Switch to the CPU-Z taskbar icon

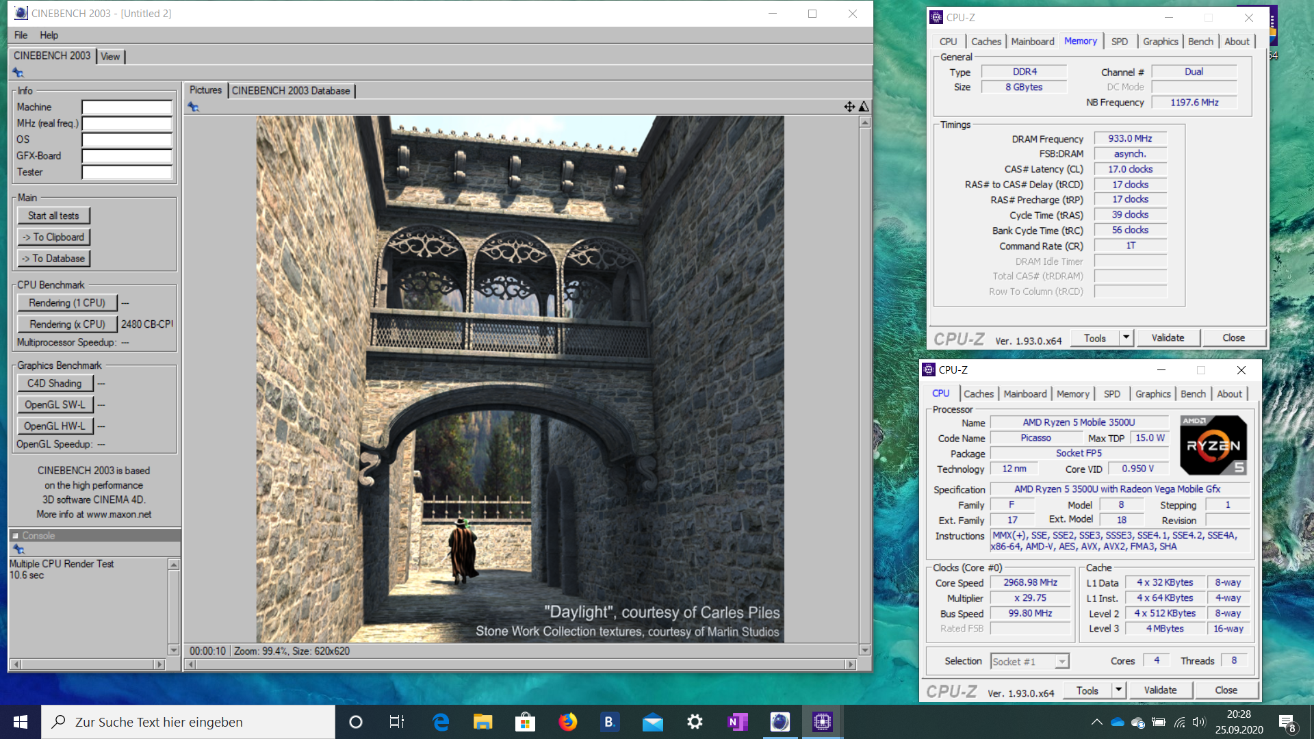point(822,722)
